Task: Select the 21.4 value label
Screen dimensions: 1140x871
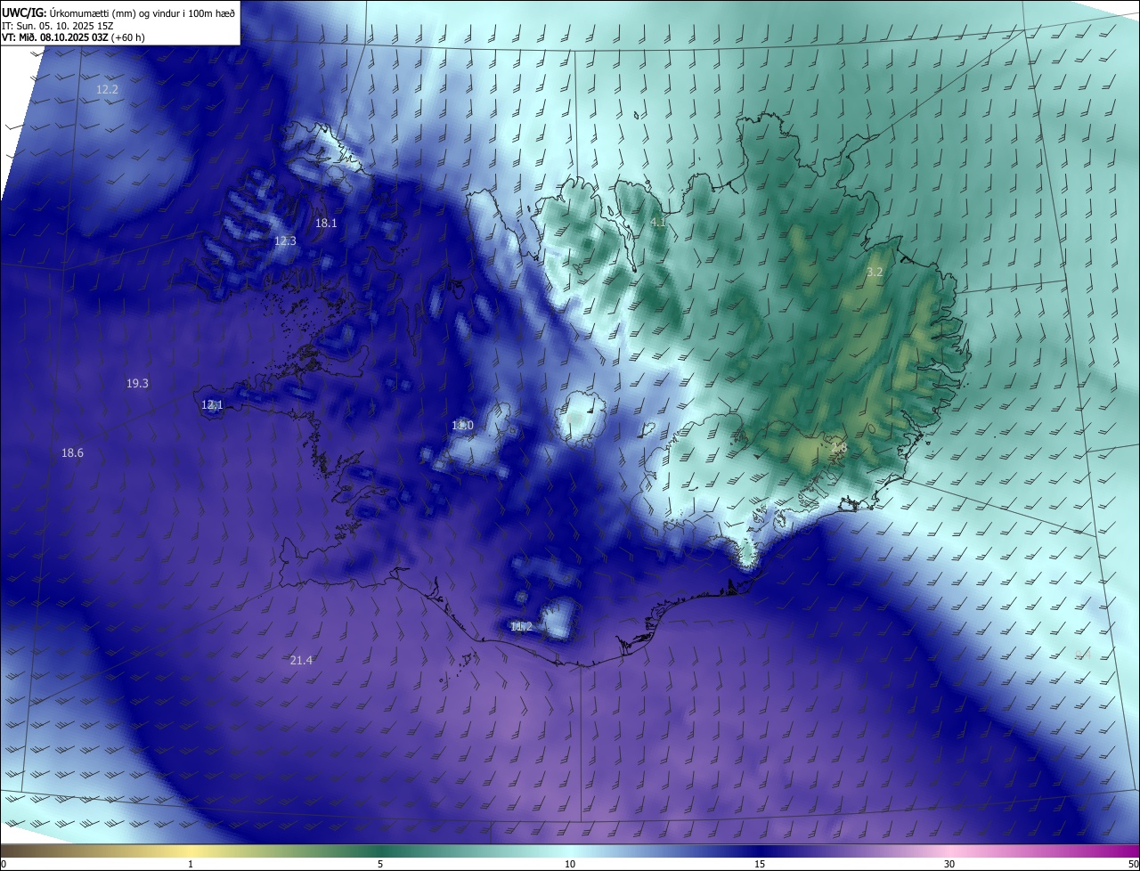Action: pos(301,660)
